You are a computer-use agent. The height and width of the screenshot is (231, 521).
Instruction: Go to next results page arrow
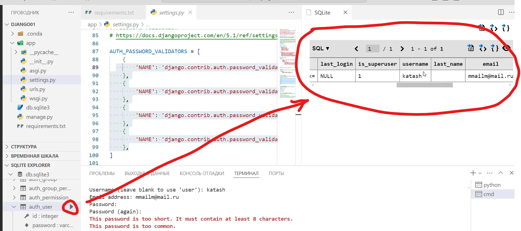(x=402, y=49)
